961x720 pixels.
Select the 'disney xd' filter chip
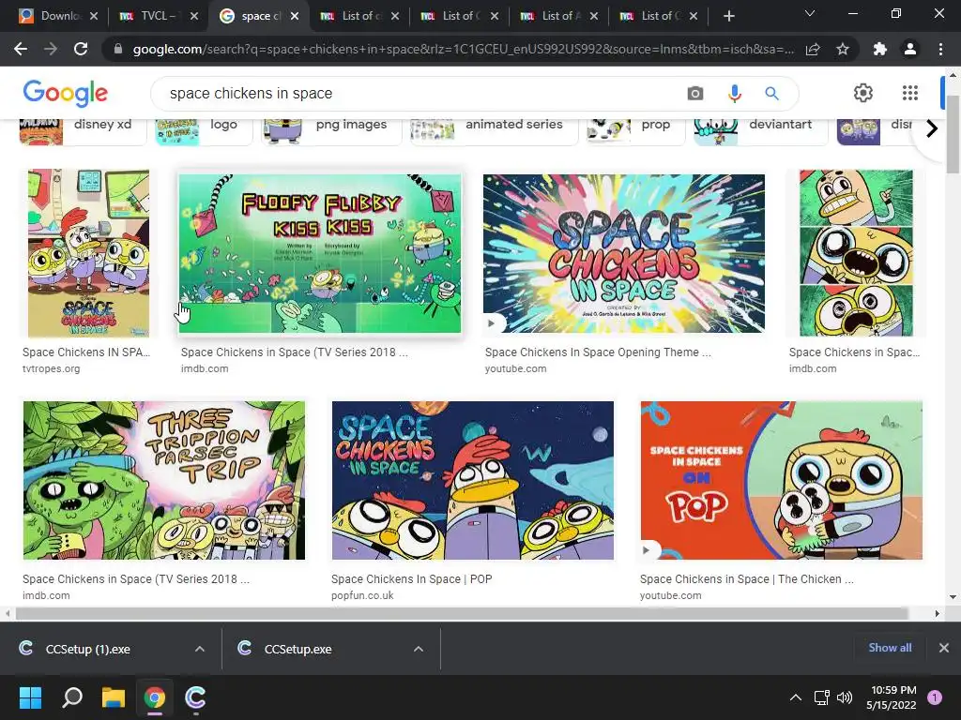[x=83, y=127]
